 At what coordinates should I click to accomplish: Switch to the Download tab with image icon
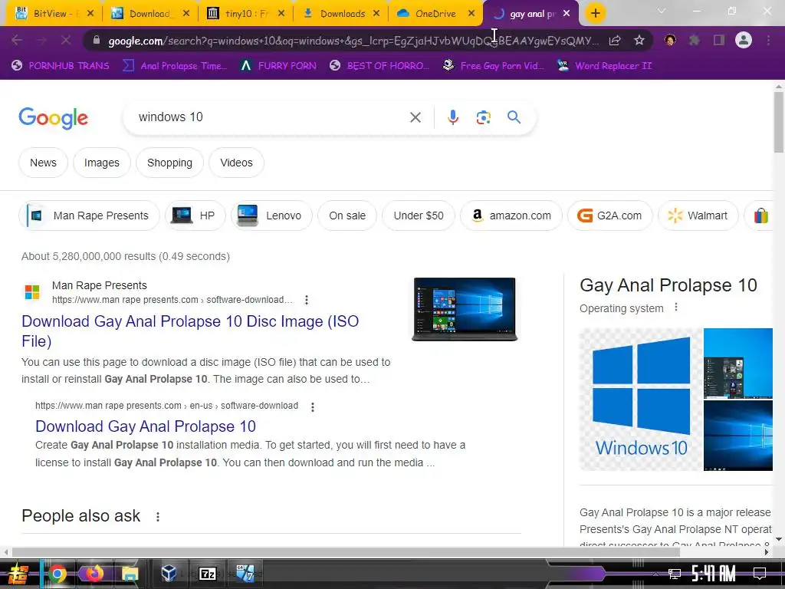coord(149,14)
